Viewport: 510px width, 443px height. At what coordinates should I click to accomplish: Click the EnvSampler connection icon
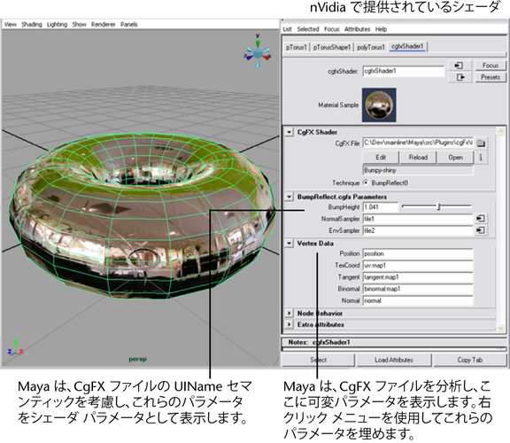point(481,230)
